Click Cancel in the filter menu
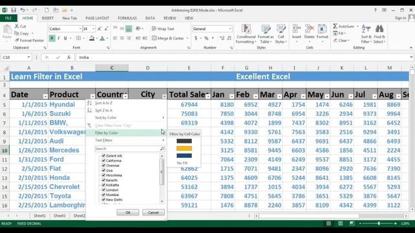This screenshot has width=415, height=233. [x=153, y=212]
